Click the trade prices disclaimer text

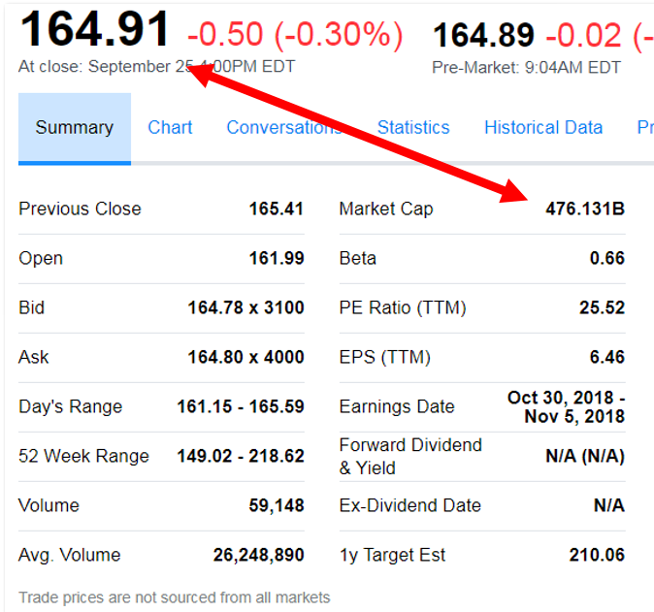click(175, 597)
